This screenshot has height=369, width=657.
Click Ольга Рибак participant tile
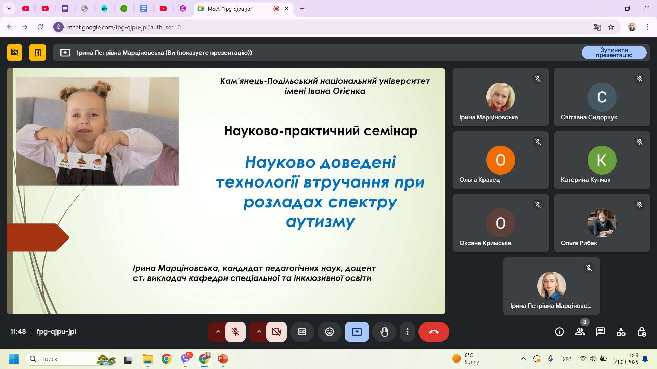pyautogui.click(x=602, y=223)
